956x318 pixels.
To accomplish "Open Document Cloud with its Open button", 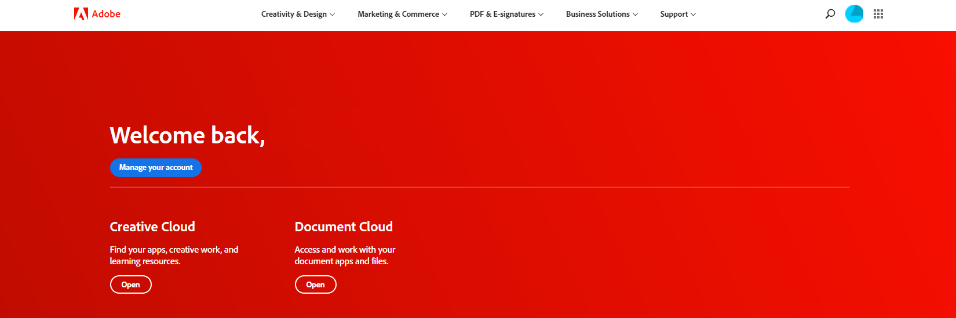I will [x=316, y=284].
